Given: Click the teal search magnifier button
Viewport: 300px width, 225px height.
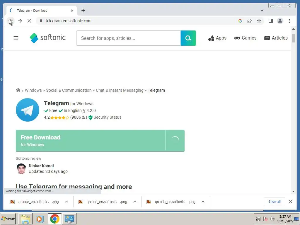Looking at the screenshot, I should point(188,38).
